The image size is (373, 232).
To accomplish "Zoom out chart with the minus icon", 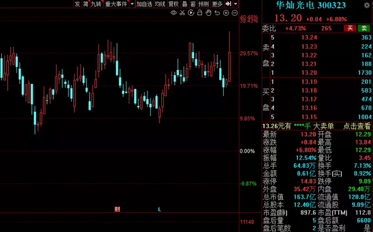I will pyautogui.click(x=235, y=13).
